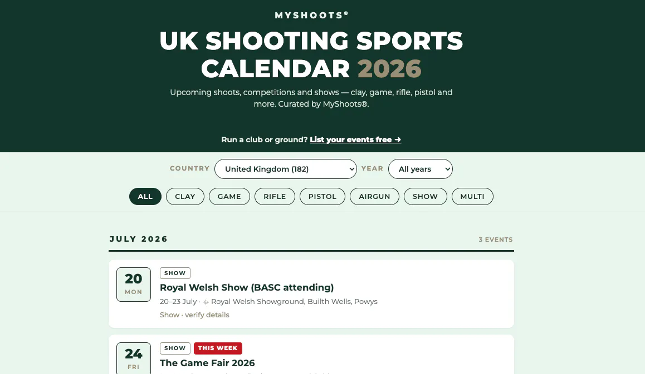Screen dimensions: 645x374
Task: Filter events by Game
Action: pos(229,196)
